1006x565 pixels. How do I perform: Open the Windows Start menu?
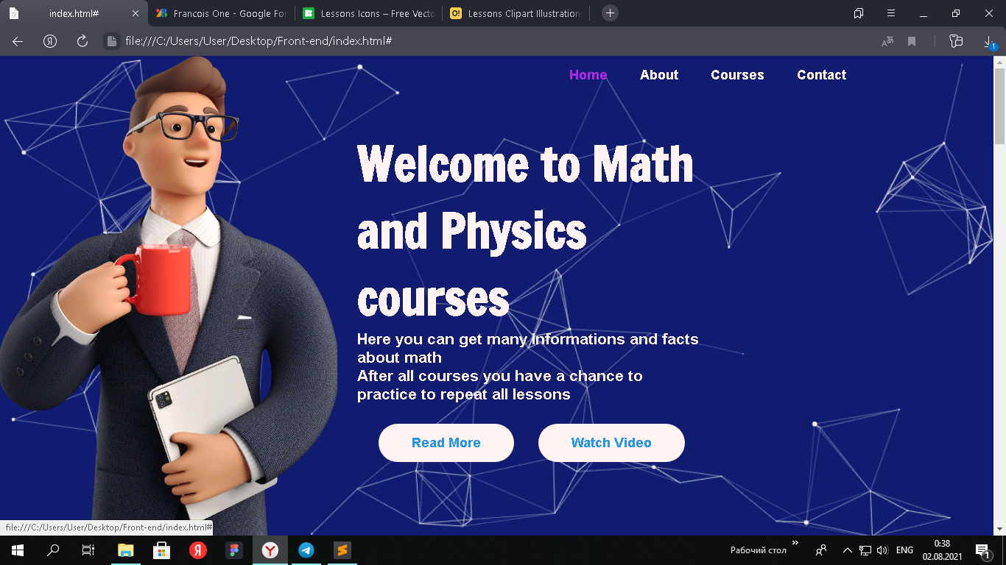[18, 550]
